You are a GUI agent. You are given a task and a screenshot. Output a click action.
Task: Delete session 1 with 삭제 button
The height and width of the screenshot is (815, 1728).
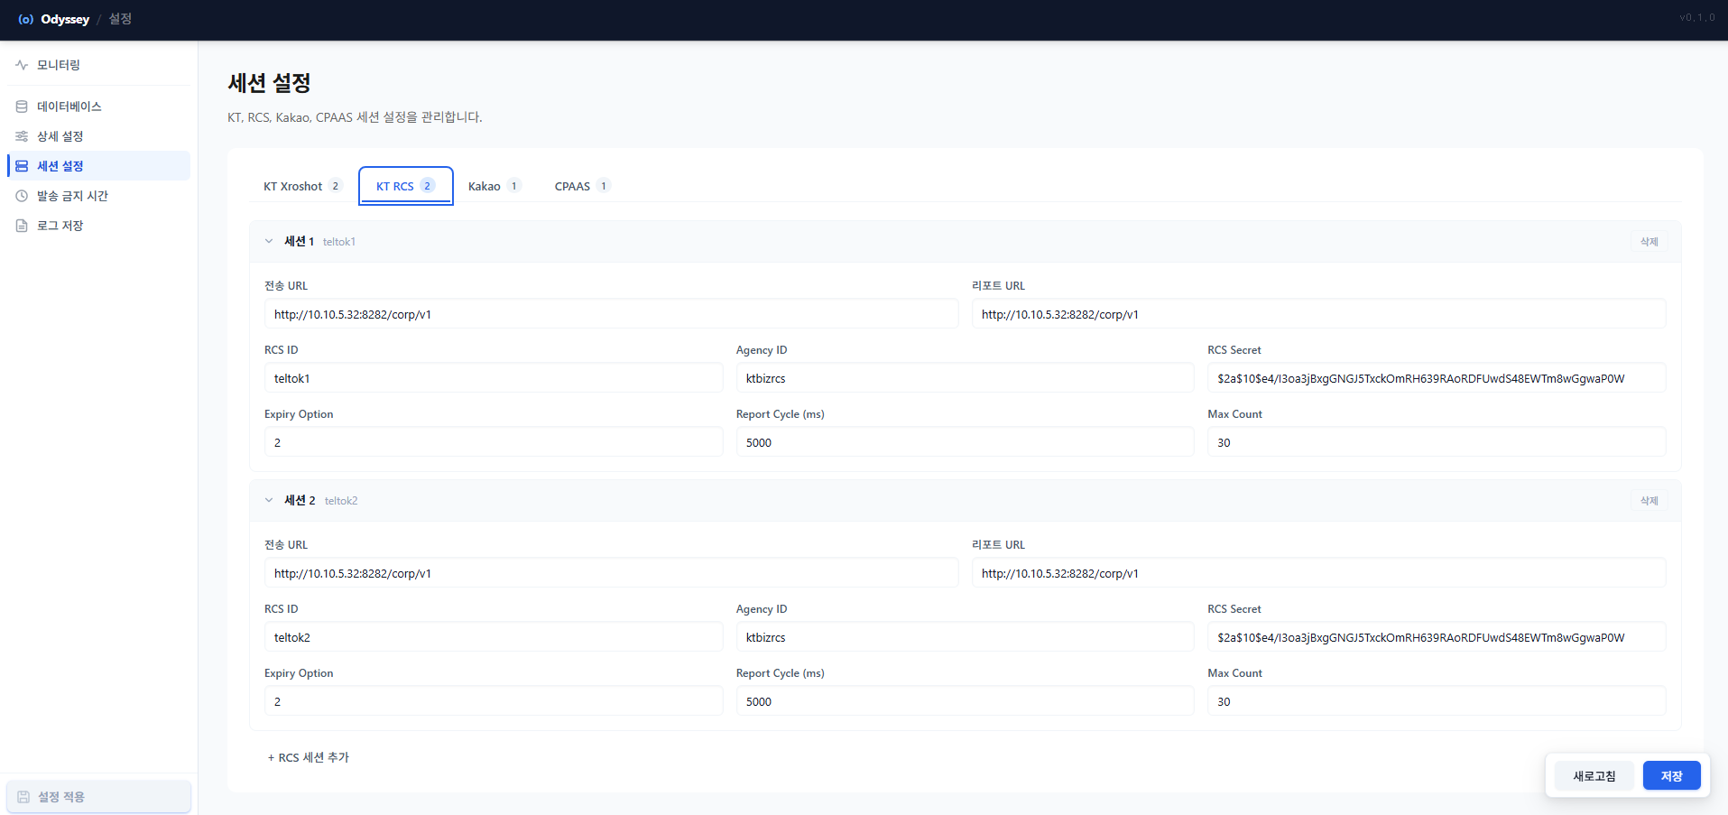[x=1649, y=242]
